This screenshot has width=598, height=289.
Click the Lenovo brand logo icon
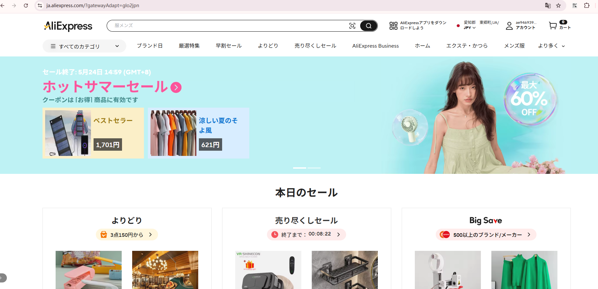[x=445, y=235]
